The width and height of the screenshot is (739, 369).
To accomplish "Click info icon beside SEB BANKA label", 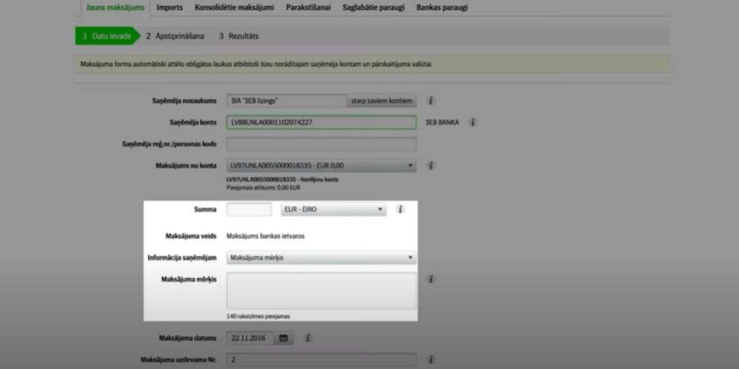I will (472, 123).
